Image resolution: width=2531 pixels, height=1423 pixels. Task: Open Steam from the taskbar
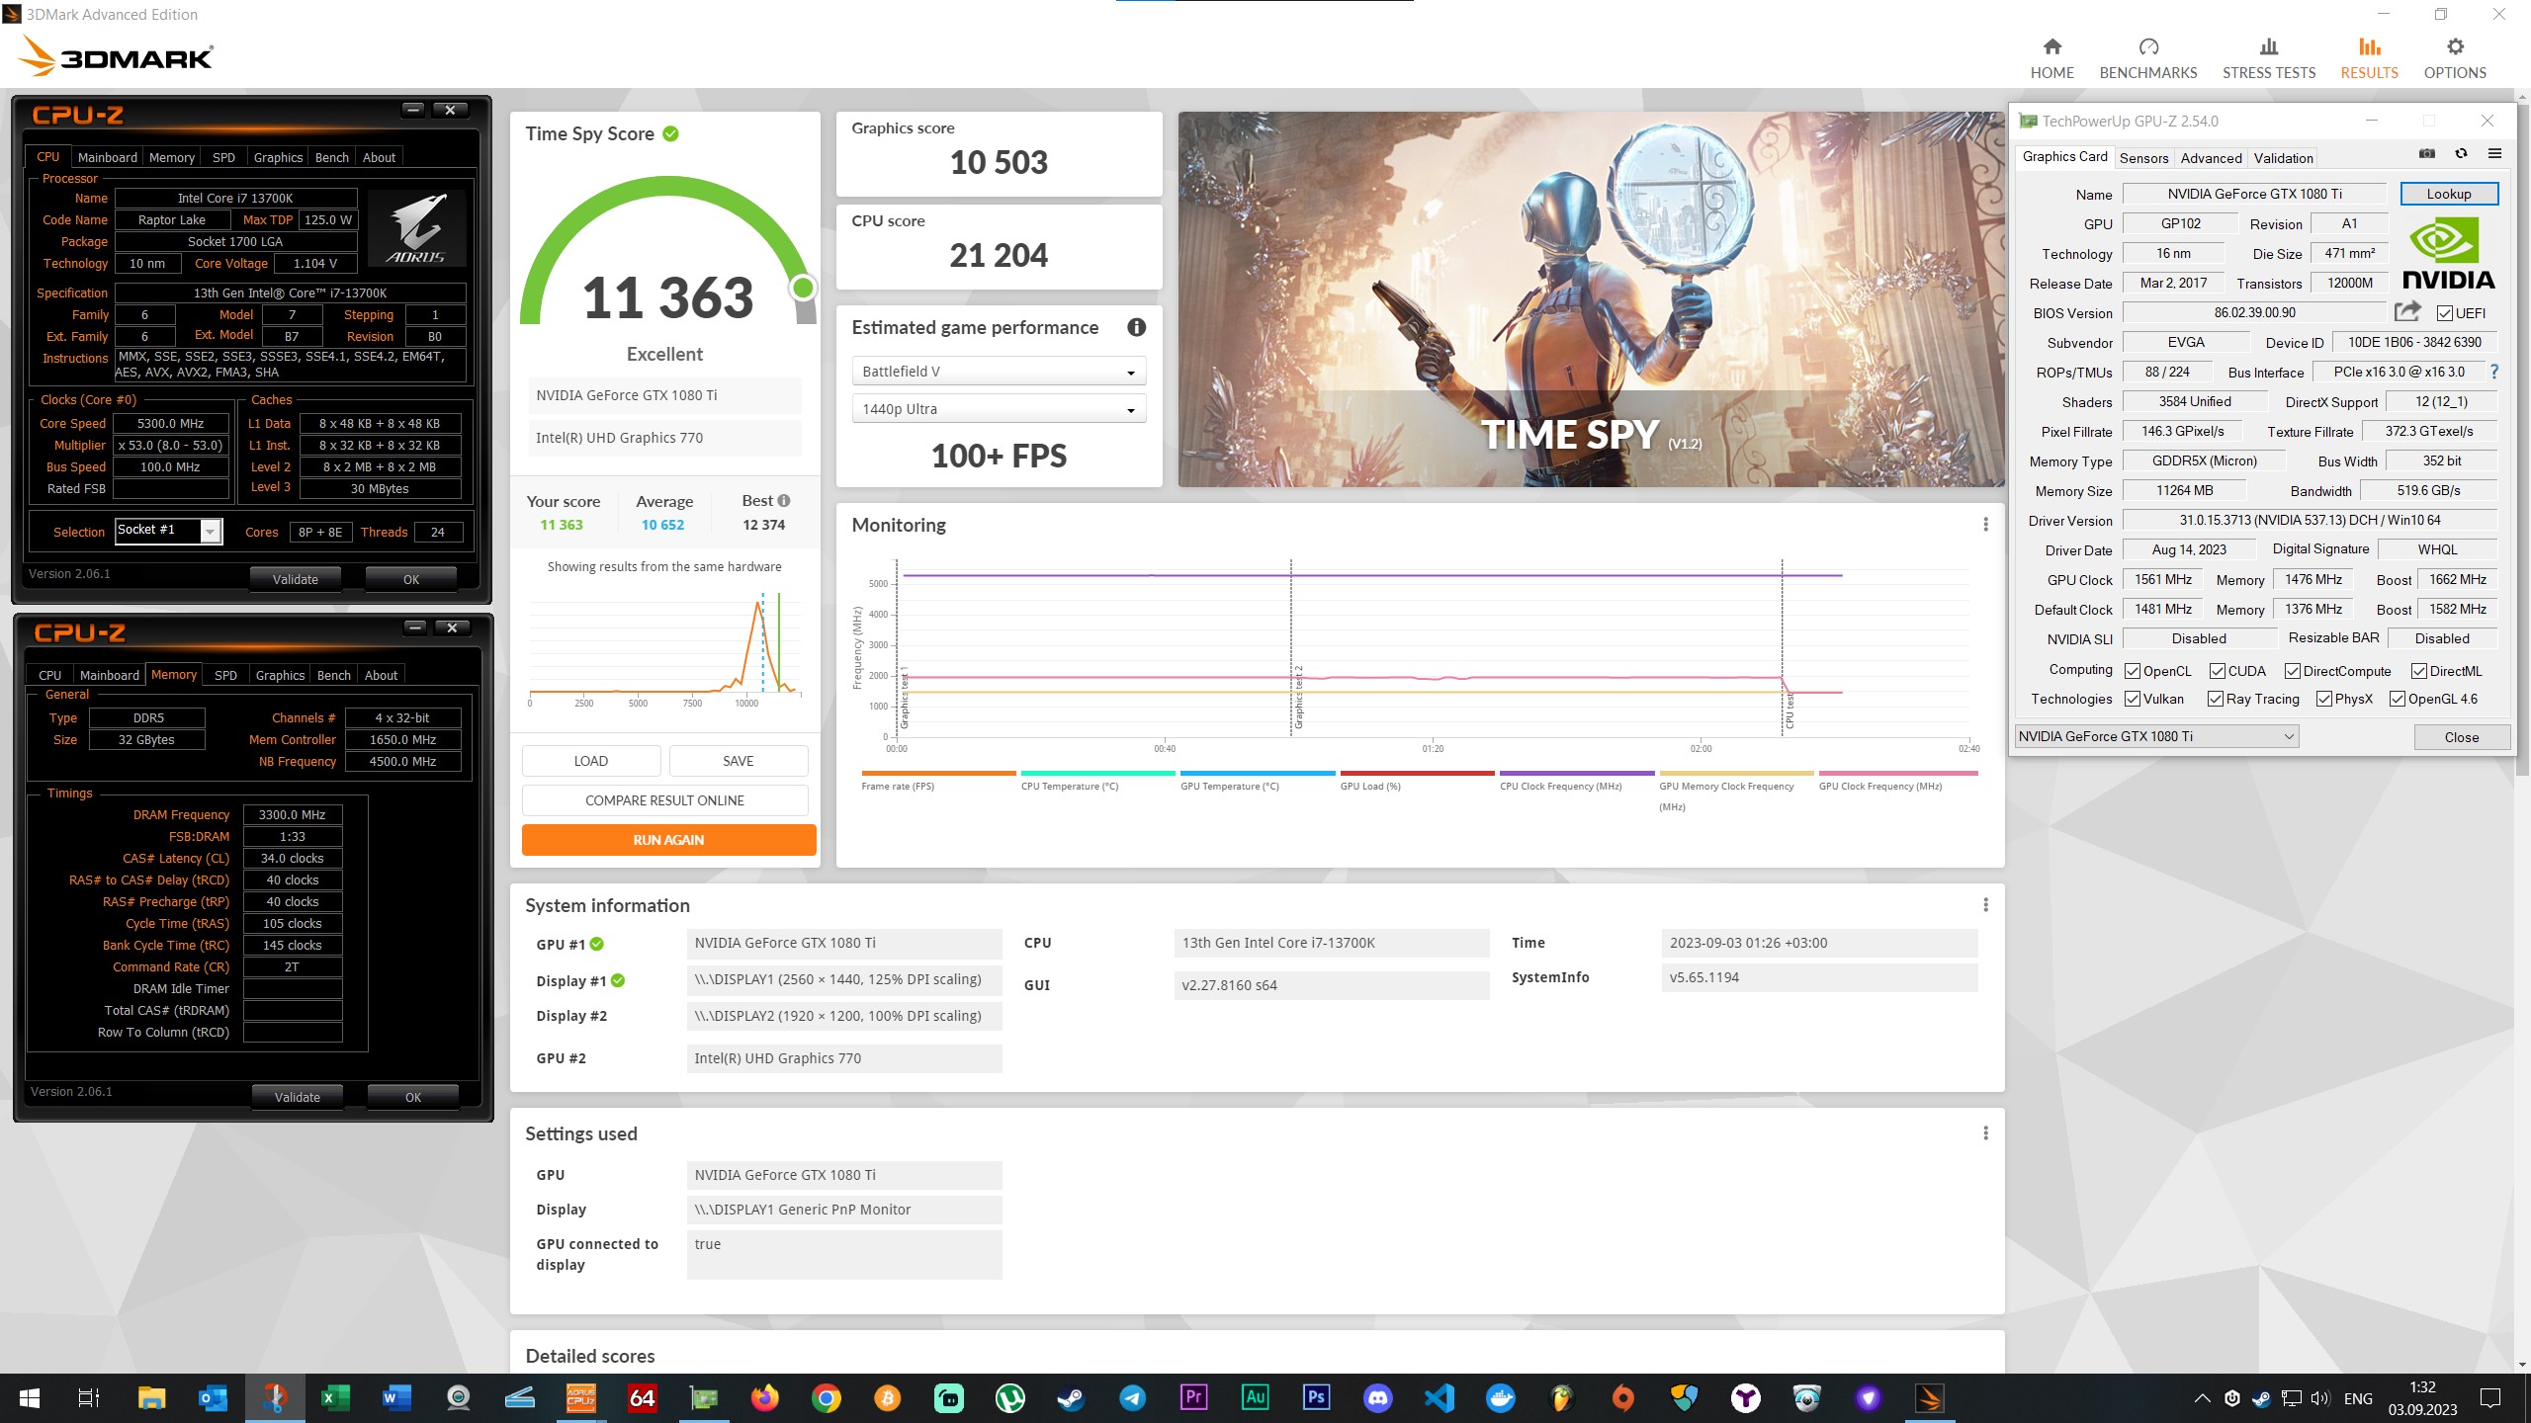[1071, 1398]
